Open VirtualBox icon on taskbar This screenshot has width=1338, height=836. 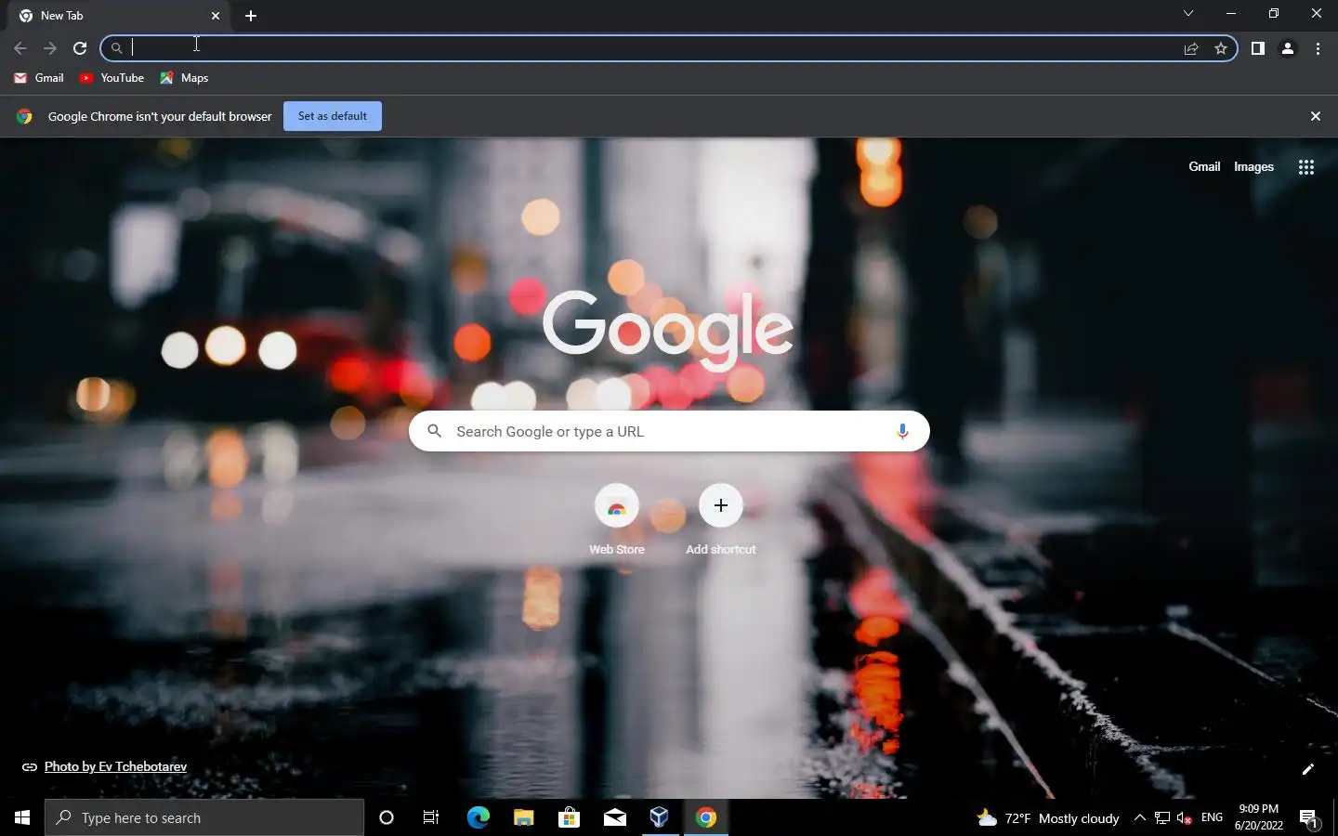click(660, 817)
